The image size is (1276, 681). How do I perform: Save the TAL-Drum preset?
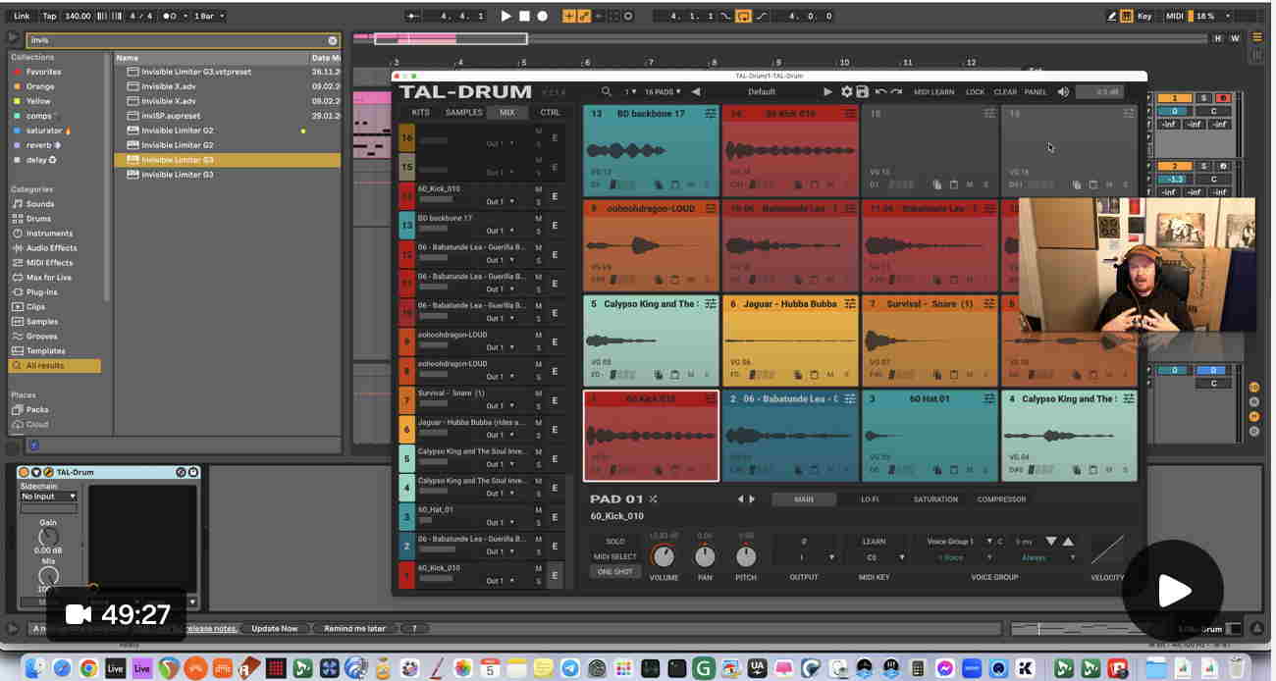tap(862, 92)
